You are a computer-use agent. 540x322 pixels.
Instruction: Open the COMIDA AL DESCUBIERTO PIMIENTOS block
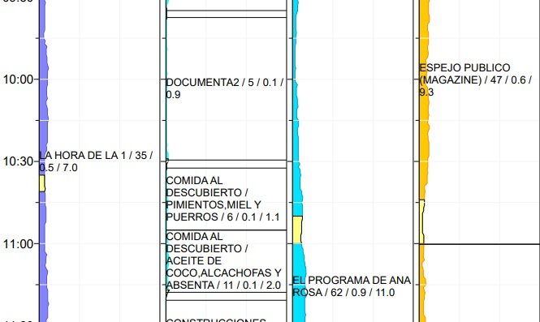pos(227,199)
